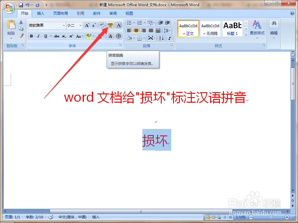
Task: Toggle strikethrough formatting
Action: 56,36
